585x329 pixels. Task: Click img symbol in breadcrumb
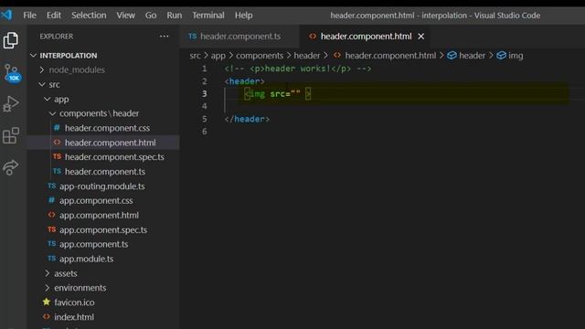[516, 56]
